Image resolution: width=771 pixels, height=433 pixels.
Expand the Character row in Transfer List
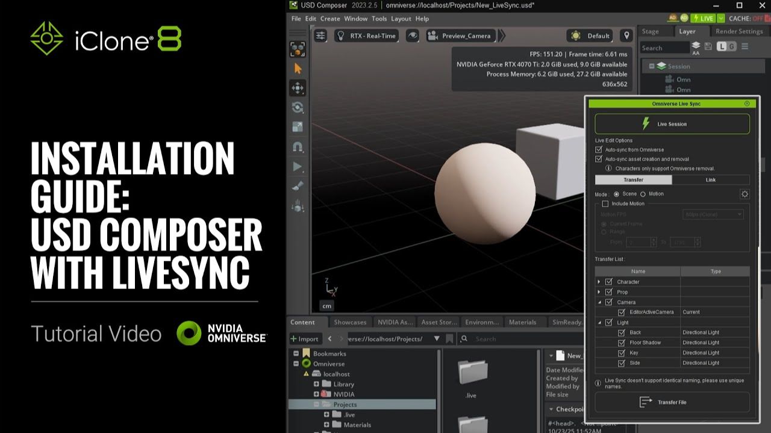click(x=599, y=282)
